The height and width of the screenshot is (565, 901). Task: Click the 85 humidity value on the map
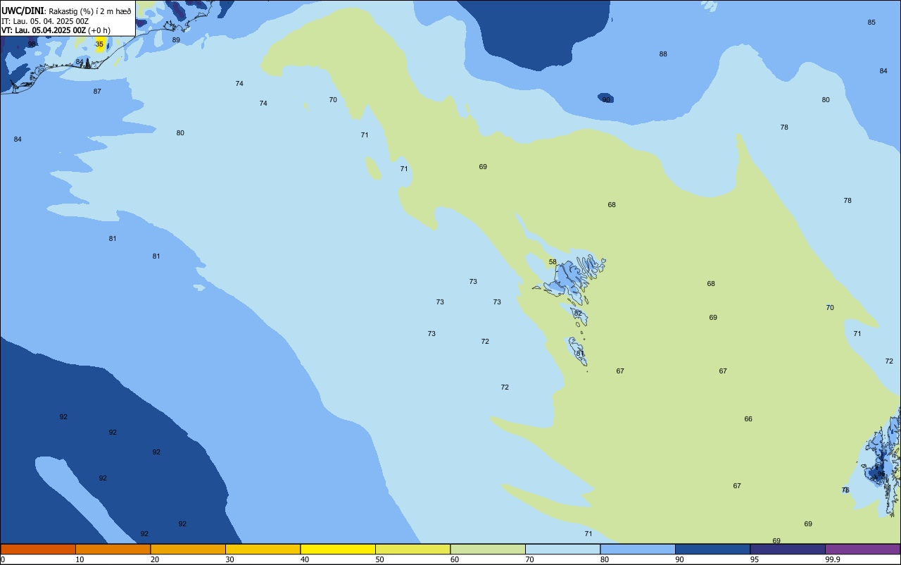coord(871,23)
